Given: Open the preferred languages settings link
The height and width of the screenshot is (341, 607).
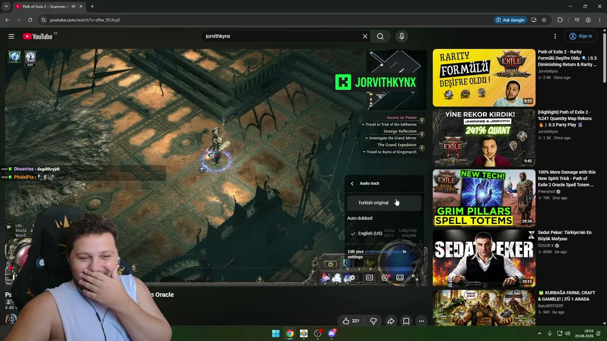Looking at the screenshot, I should 384,251.
